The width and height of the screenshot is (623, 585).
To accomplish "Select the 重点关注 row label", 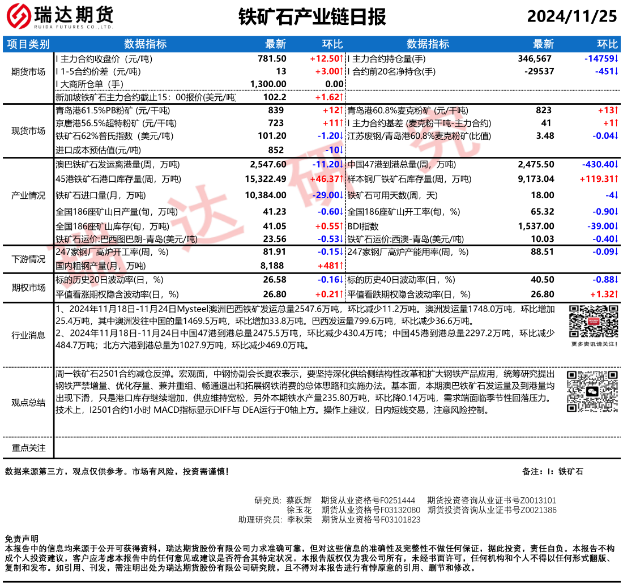I will (28, 447).
